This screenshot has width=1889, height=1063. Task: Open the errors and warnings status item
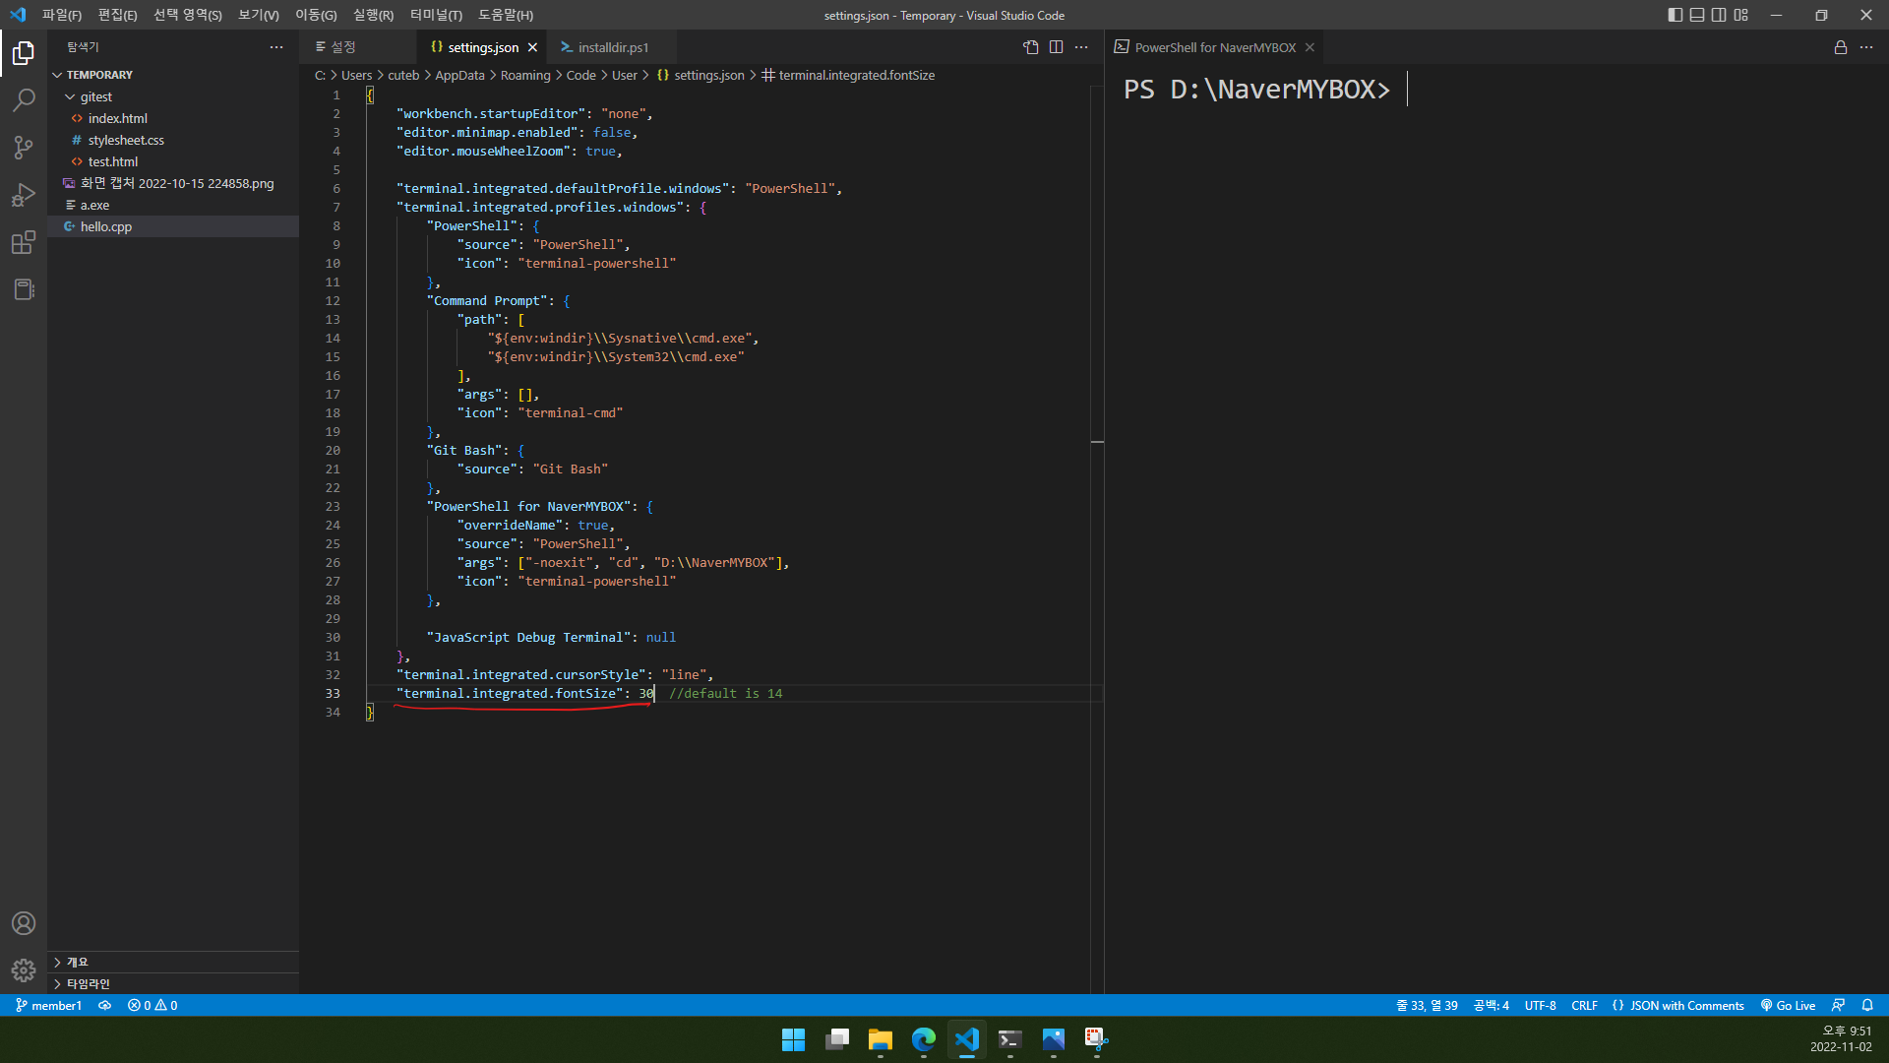(x=152, y=1005)
